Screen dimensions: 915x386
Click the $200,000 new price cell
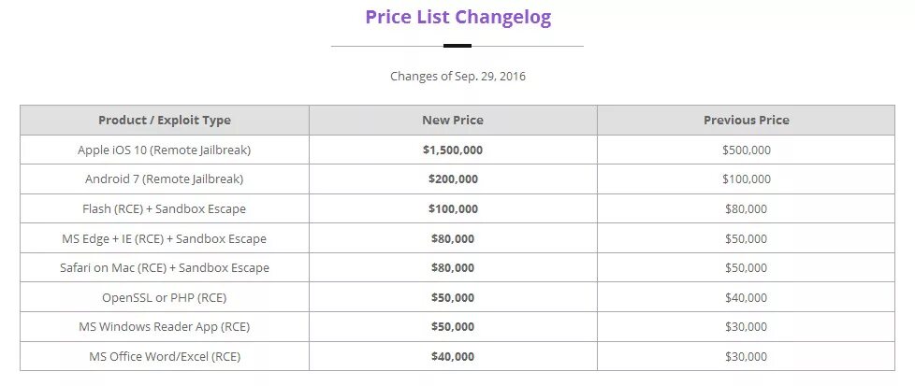pos(453,179)
